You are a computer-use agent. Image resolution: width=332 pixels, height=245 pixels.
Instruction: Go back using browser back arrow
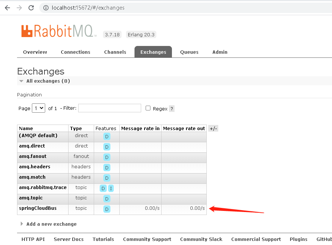[7, 8]
